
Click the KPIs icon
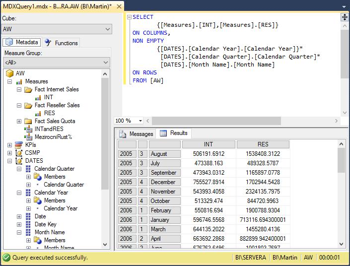pyautogui.click(x=19, y=145)
